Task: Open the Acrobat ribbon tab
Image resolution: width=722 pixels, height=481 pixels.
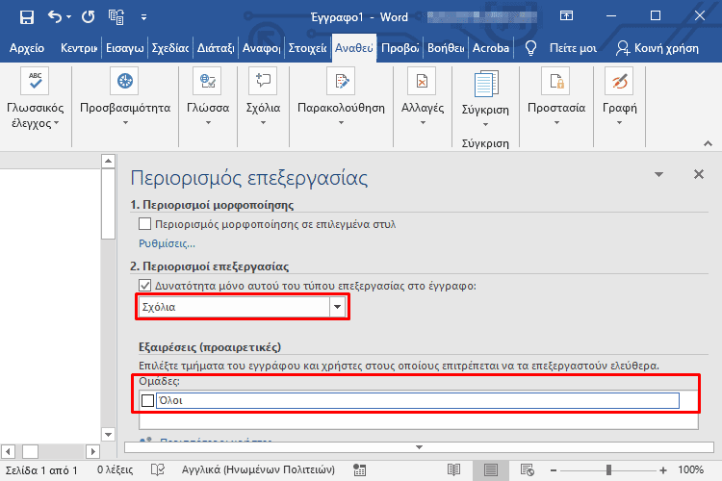Action: point(489,48)
